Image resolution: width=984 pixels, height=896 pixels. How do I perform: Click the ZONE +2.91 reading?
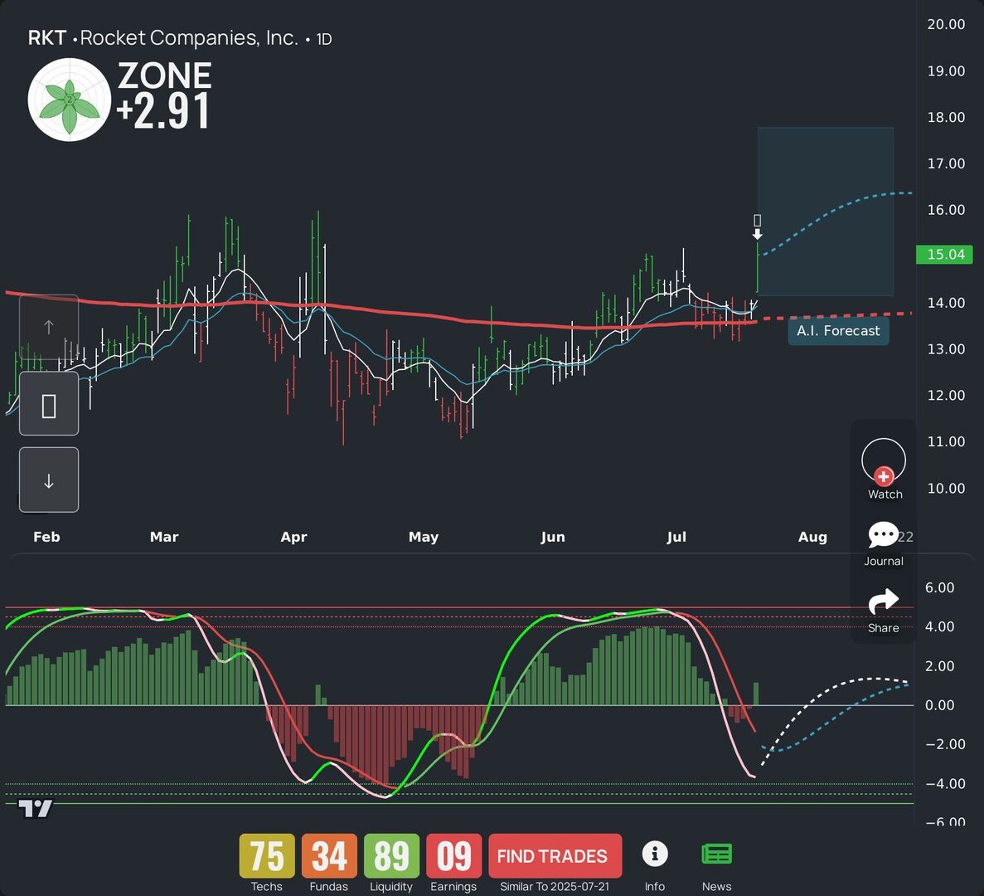click(164, 95)
